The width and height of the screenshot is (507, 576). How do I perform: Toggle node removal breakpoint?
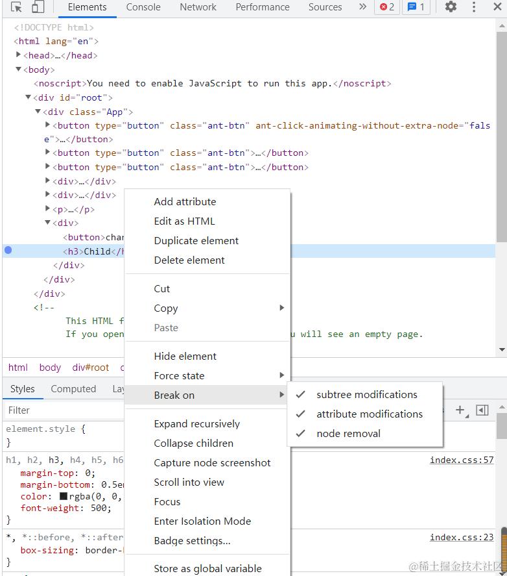tap(365, 434)
